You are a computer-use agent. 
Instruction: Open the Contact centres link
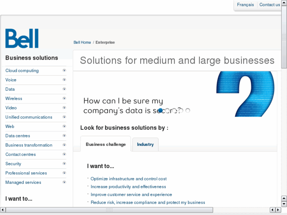tap(21, 154)
